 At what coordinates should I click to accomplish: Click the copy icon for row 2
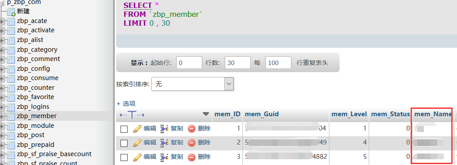pos(164,143)
